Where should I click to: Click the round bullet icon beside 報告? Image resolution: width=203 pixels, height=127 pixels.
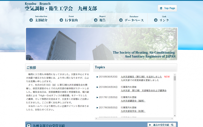pos(96,20)
